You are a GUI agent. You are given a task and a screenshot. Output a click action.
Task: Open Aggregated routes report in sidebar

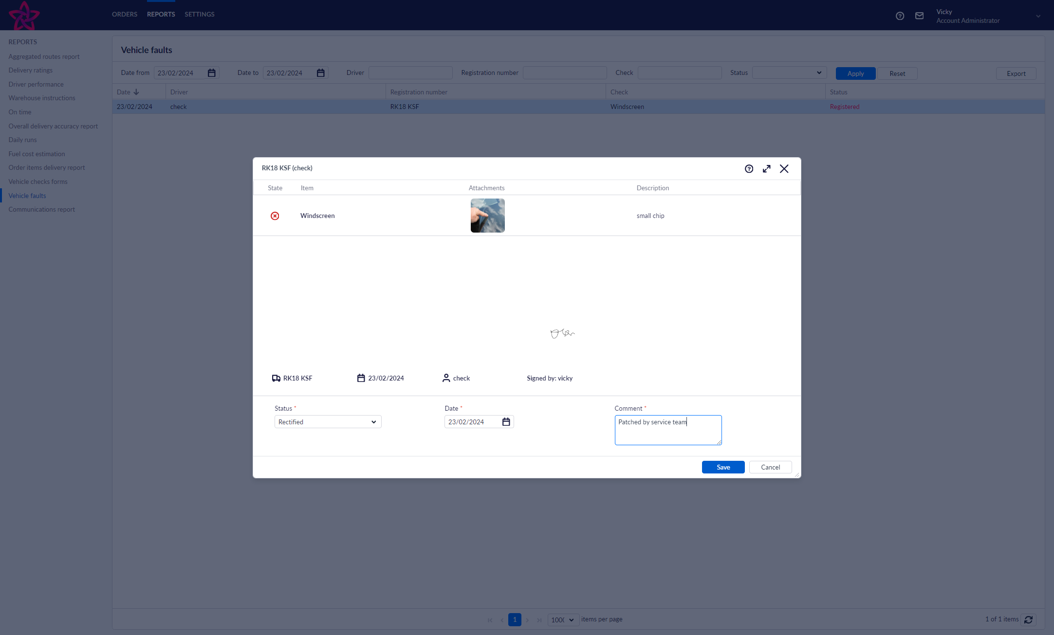[44, 57]
